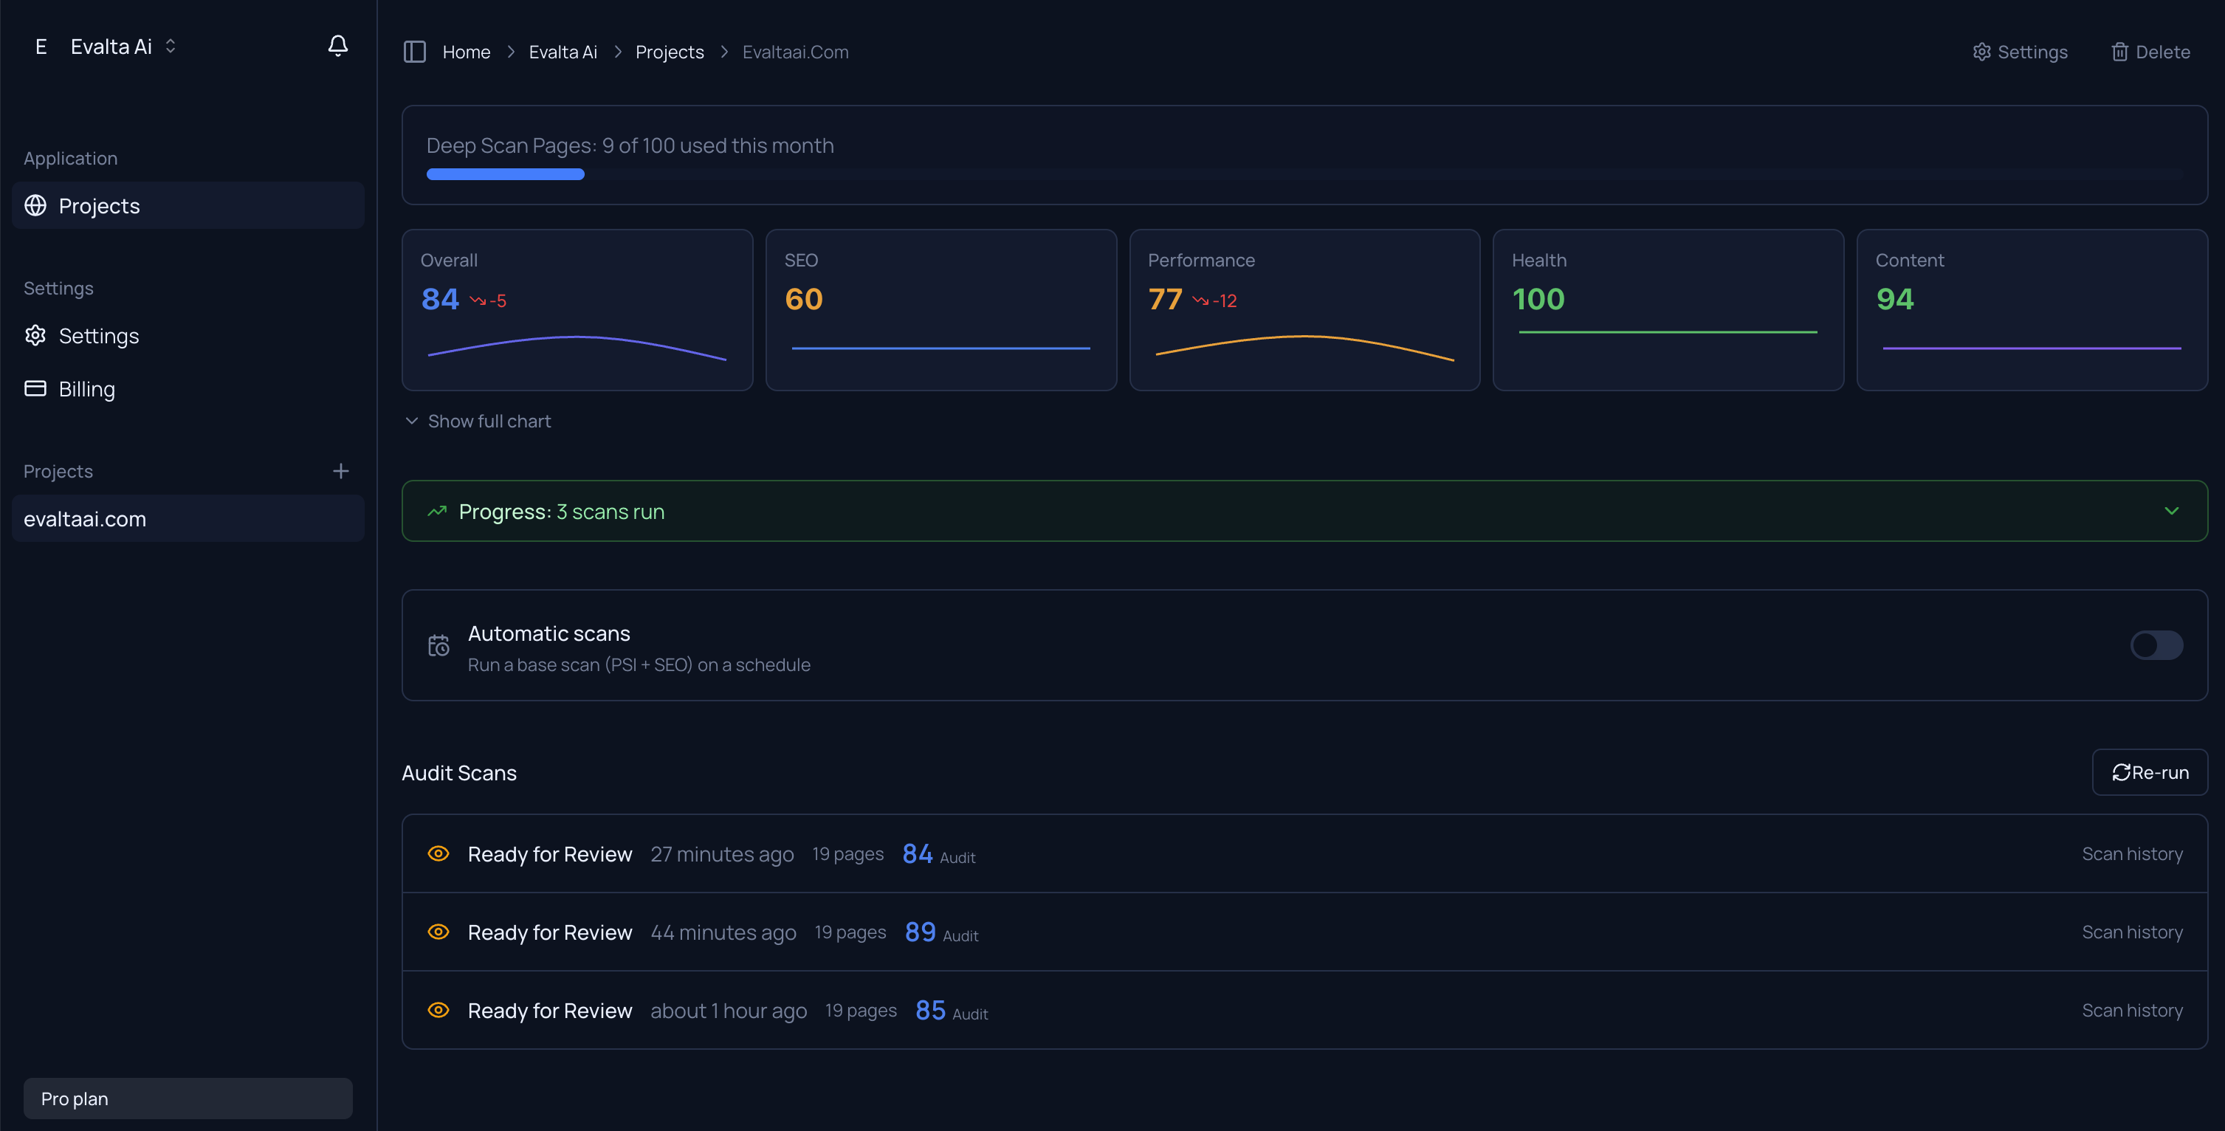Click the notification bell icon
This screenshot has width=2225, height=1131.
(337, 46)
